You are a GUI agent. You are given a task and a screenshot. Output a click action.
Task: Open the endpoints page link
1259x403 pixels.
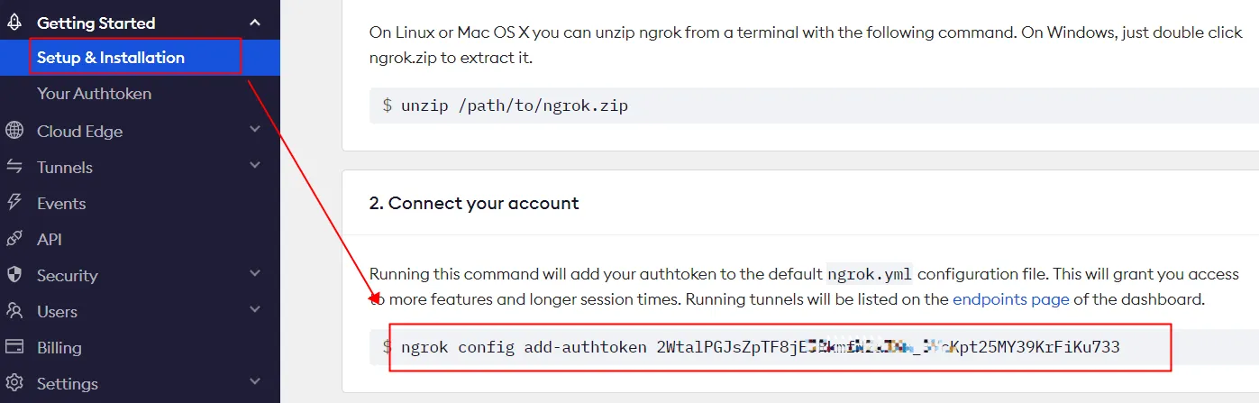click(x=1011, y=299)
